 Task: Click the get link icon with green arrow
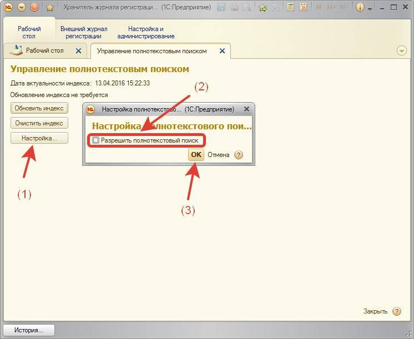262,8
